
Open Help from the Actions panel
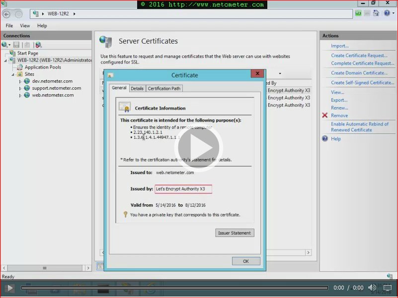[336, 138]
